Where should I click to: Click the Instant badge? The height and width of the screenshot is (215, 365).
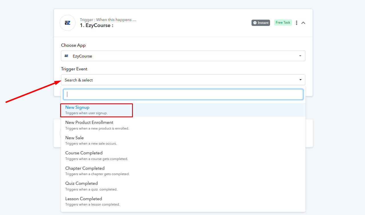click(x=261, y=23)
